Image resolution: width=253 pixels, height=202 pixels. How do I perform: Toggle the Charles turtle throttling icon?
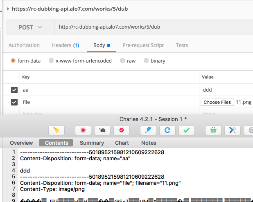pos(102,130)
